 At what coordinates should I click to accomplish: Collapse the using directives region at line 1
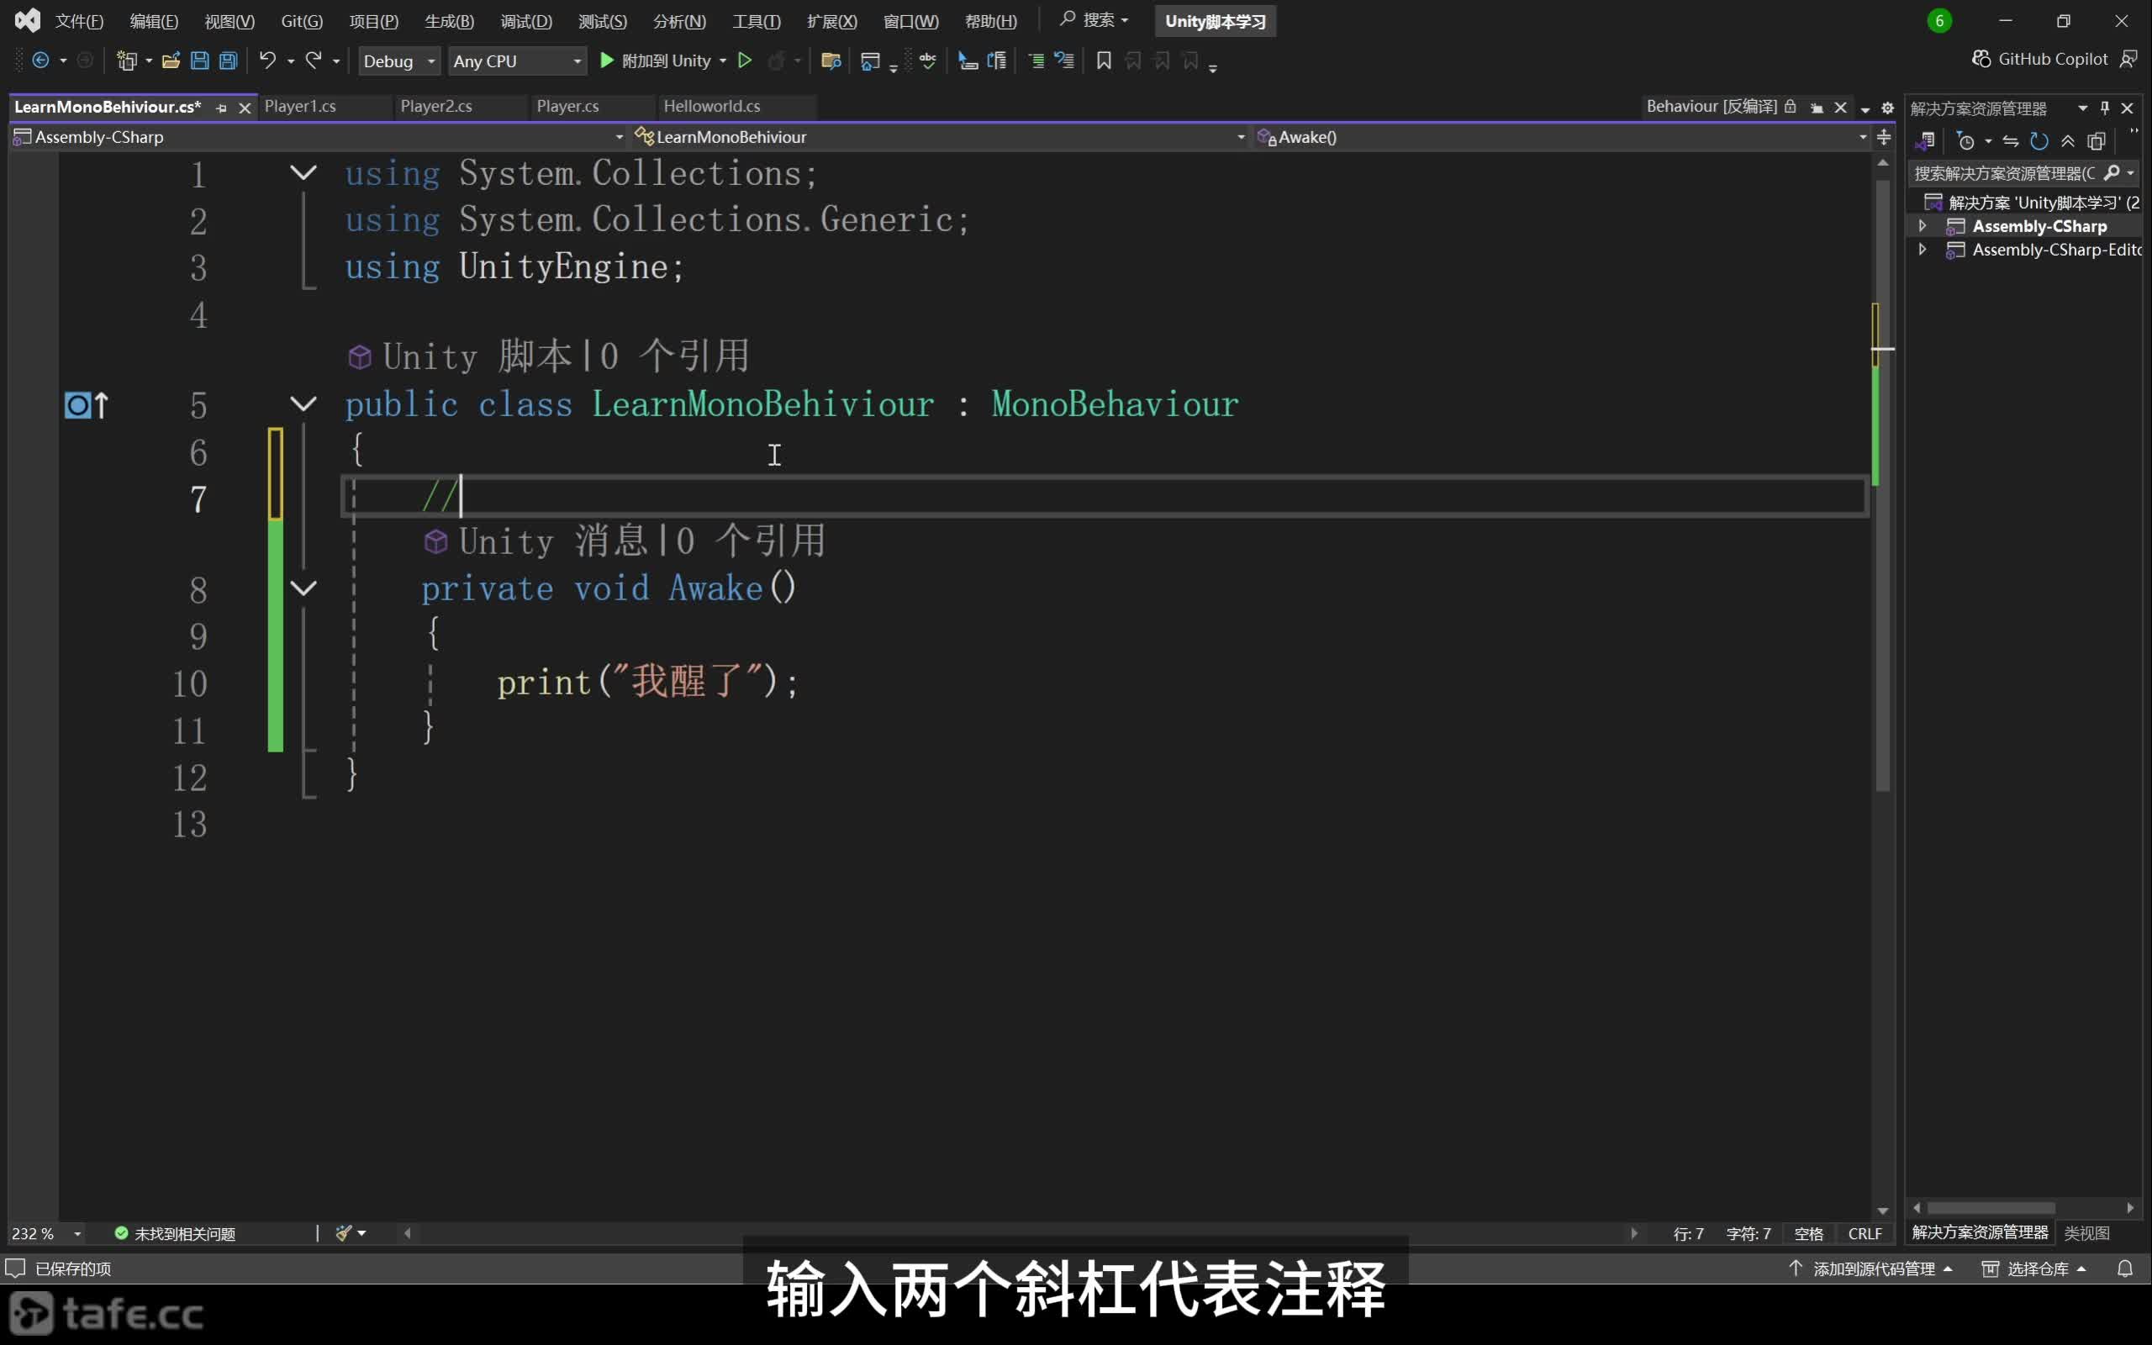(304, 173)
